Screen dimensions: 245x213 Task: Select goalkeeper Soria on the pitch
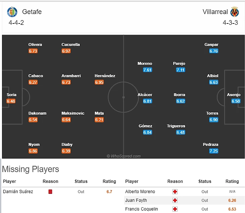[x=11, y=95]
